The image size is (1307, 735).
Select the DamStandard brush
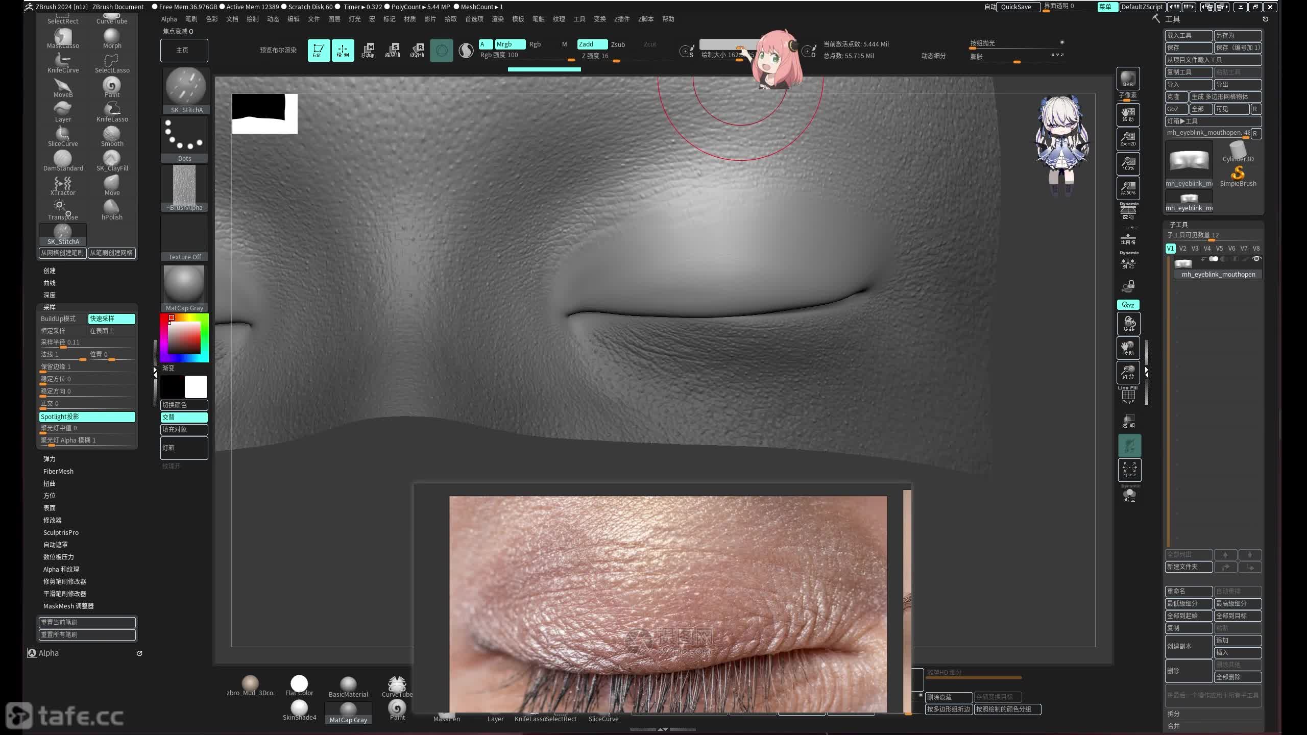coord(63,161)
